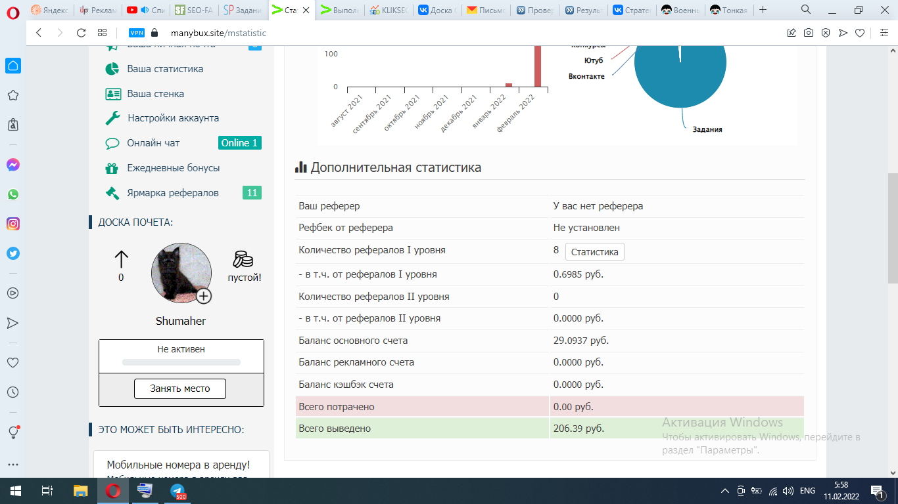
Task: Open the three-dots sidebar setup menu
Action: (x=13, y=464)
